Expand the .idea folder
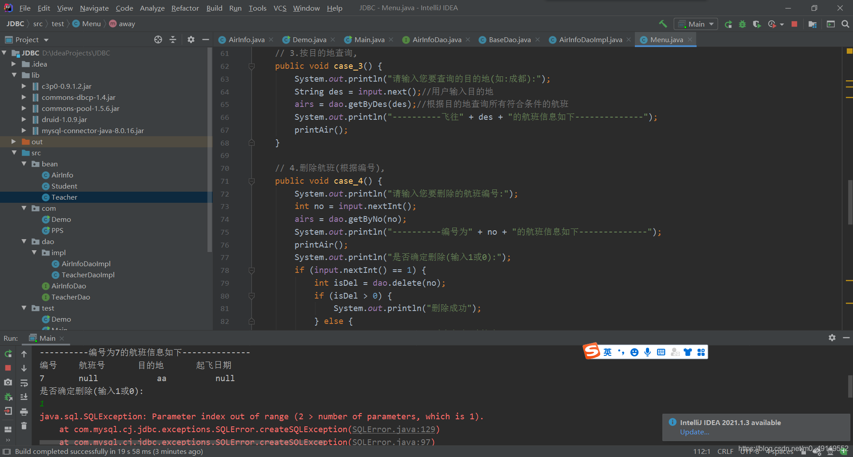The width and height of the screenshot is (853, 457). click(x=14, y=64)
